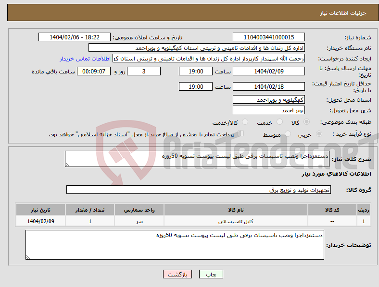Click the اطلاعات کالاهای مورد نیاز heading

(x=336, y=174)
